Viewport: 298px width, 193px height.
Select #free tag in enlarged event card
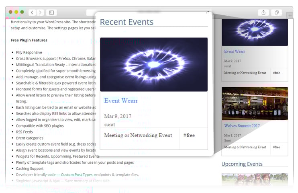click(189, 136)
